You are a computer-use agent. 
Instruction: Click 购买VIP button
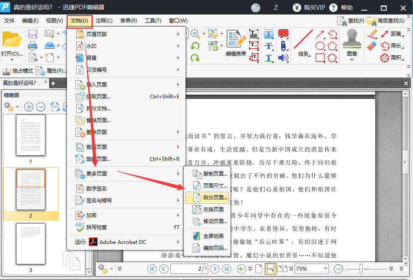[309, 8]
